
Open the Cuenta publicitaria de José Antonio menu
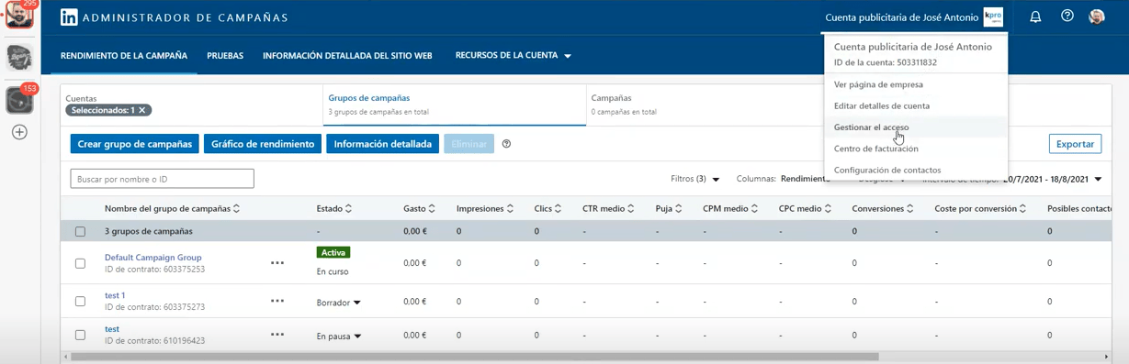[x=914, y=17]
